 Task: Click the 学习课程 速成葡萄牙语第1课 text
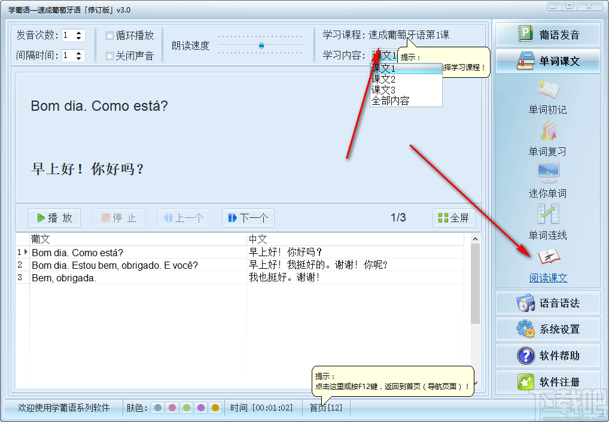click(409, 35)
